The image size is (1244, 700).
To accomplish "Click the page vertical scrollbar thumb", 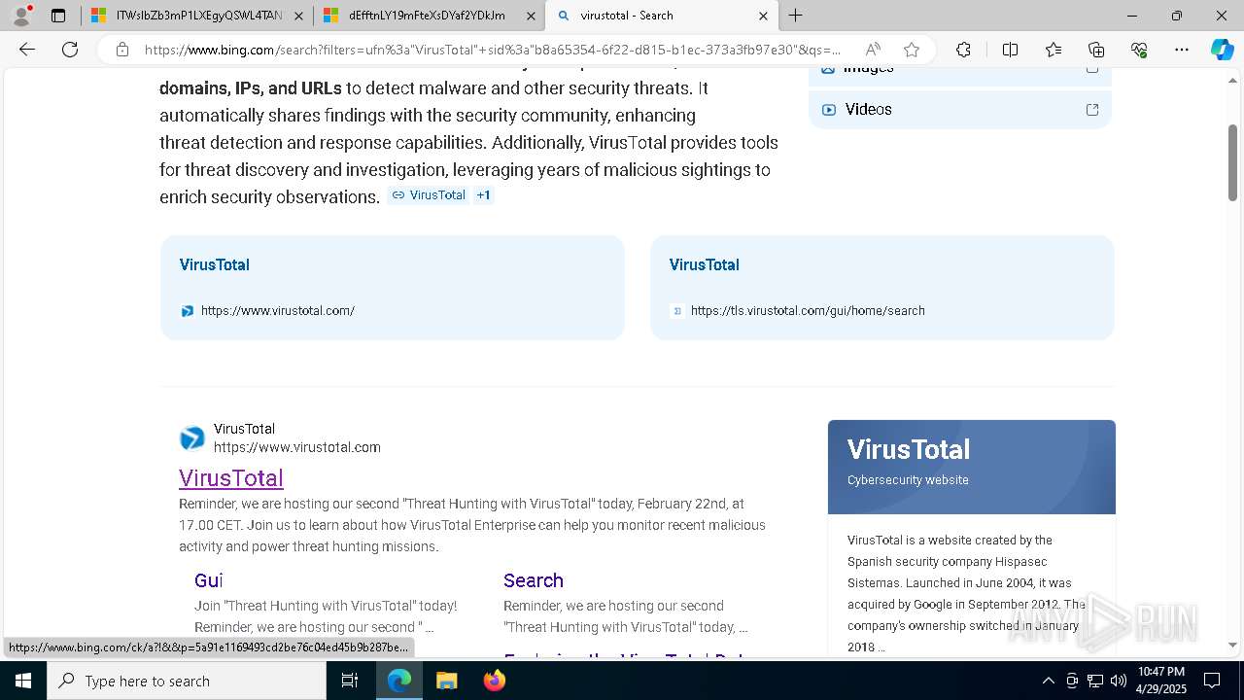I will point(1233,162).
